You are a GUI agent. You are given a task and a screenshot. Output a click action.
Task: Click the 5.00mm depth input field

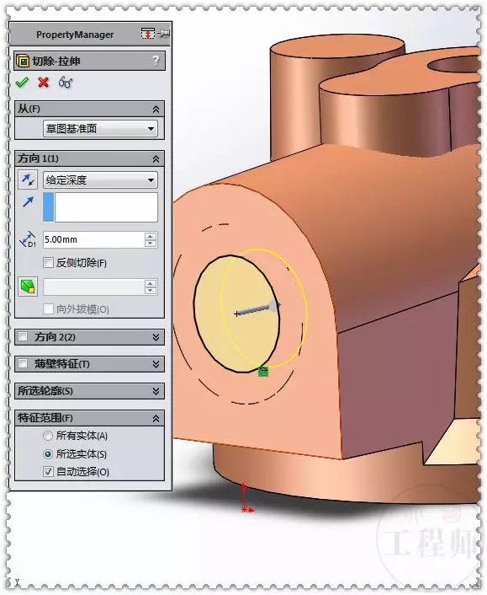point(93,239)
